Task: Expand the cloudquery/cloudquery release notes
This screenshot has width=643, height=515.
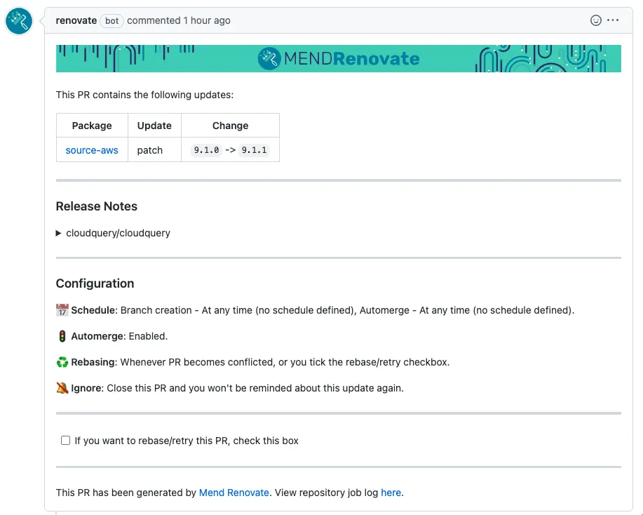Action: tap(113, 233)
